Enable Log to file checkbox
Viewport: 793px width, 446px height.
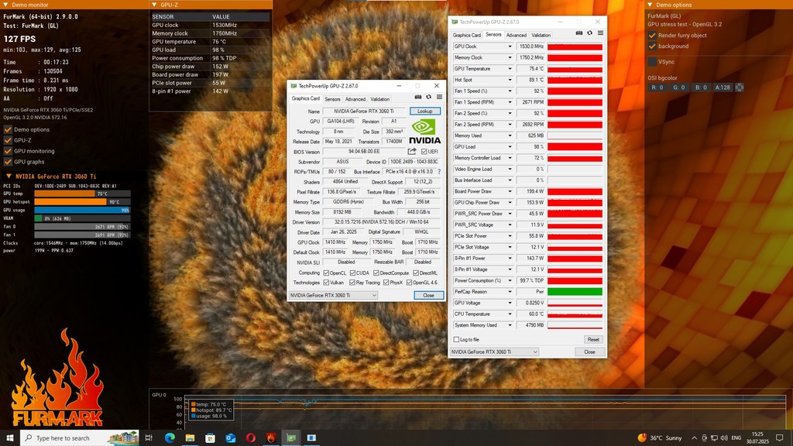(x=456, y=339)
